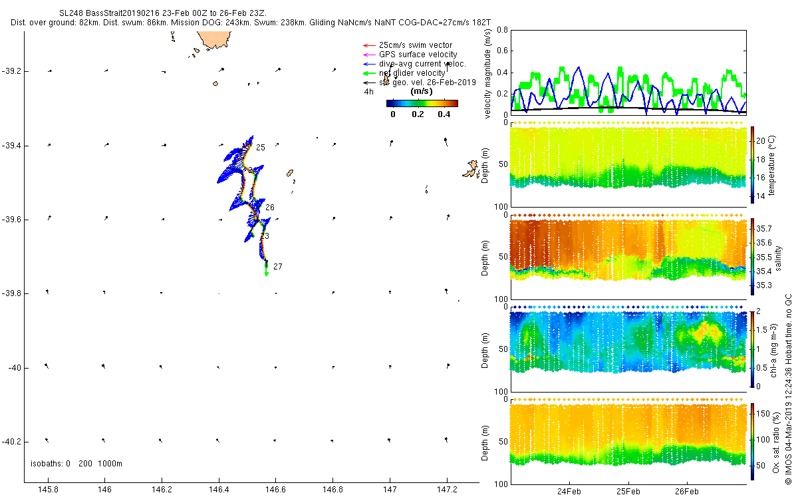Click the Ox. sat. ratio color bar
Screen dimensions: 798x499
(753, 441)
